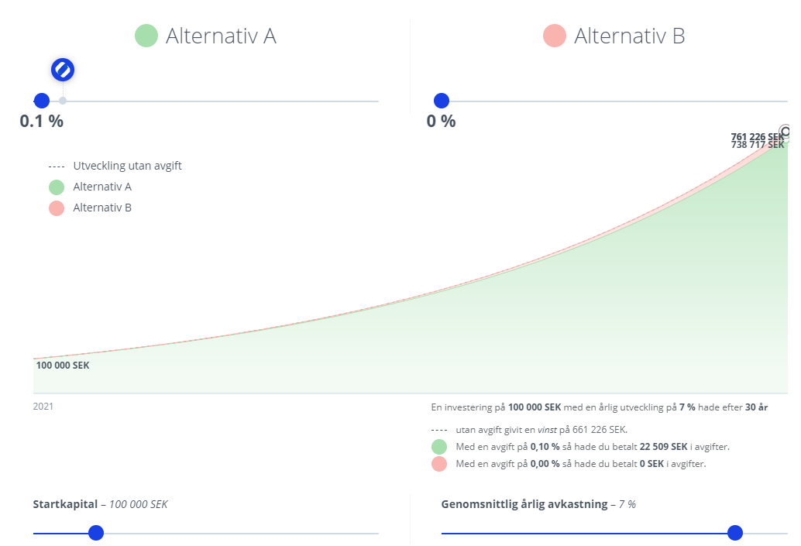This screenshot has width=801, height=546.
Task: Click green circle next to the 0,10 % fee summary
Action: coord(439,447)
